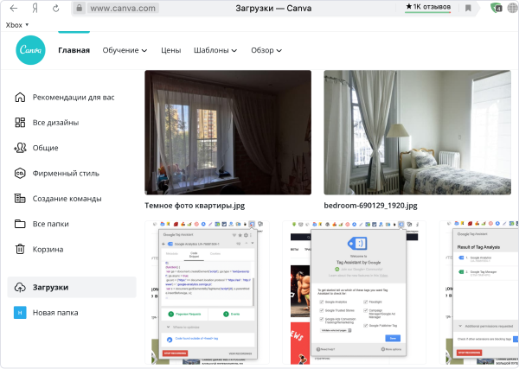Click the Создание команды building icon
The width and height of the screenshot is (519, 369).
pos(20,199)
